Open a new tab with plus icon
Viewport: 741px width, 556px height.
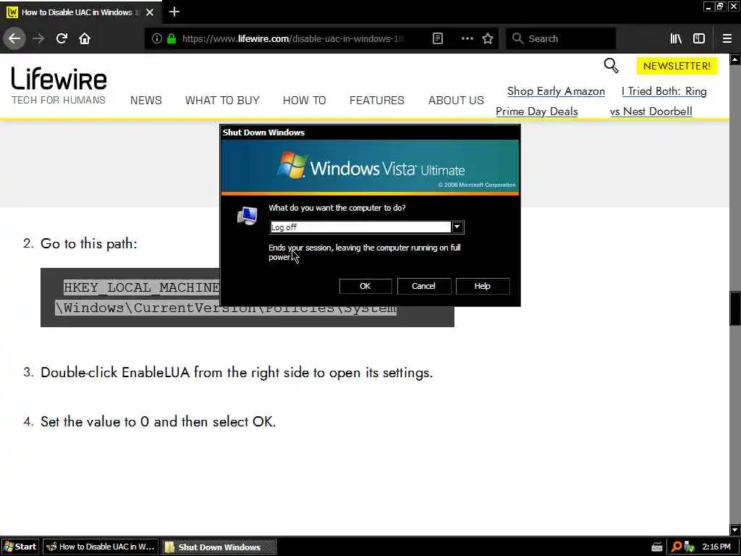tap(174, 12)
